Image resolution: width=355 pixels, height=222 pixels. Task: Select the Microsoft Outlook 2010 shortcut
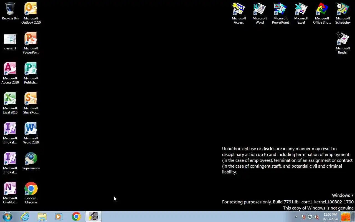click(31, 13)
